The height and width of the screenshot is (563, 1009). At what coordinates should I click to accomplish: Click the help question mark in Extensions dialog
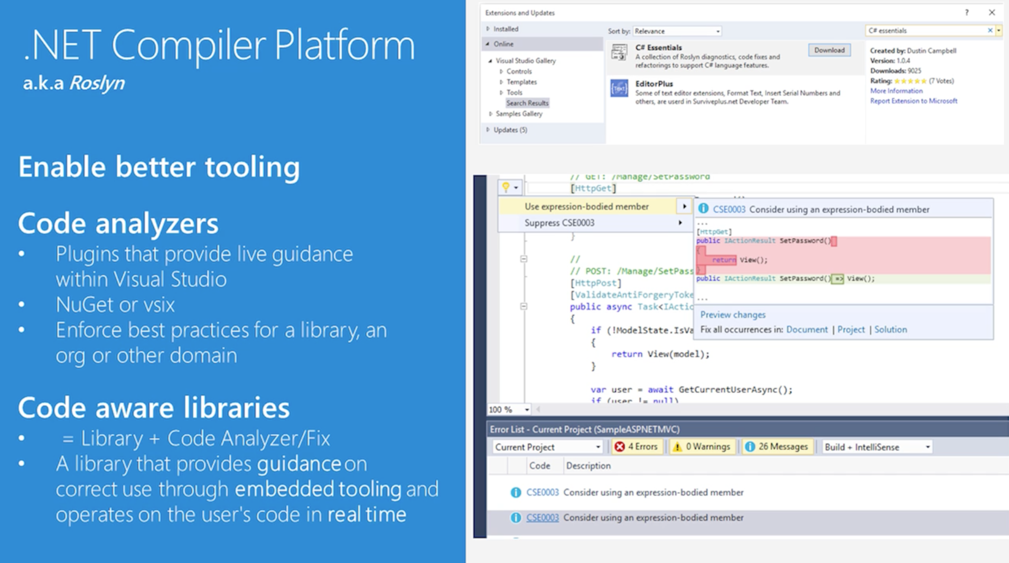pyautogui.click(x=967, y=12)
